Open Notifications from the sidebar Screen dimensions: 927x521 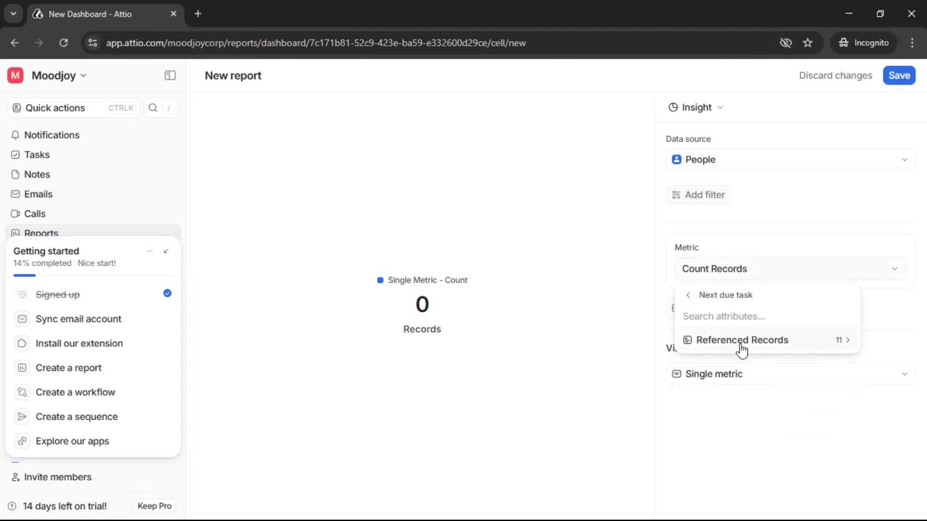[52, 135]
